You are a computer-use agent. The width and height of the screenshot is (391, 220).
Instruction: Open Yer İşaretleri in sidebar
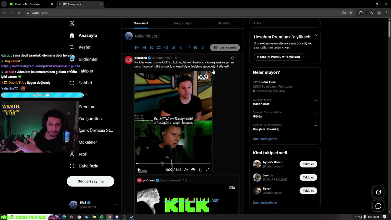tap(90, 119)
